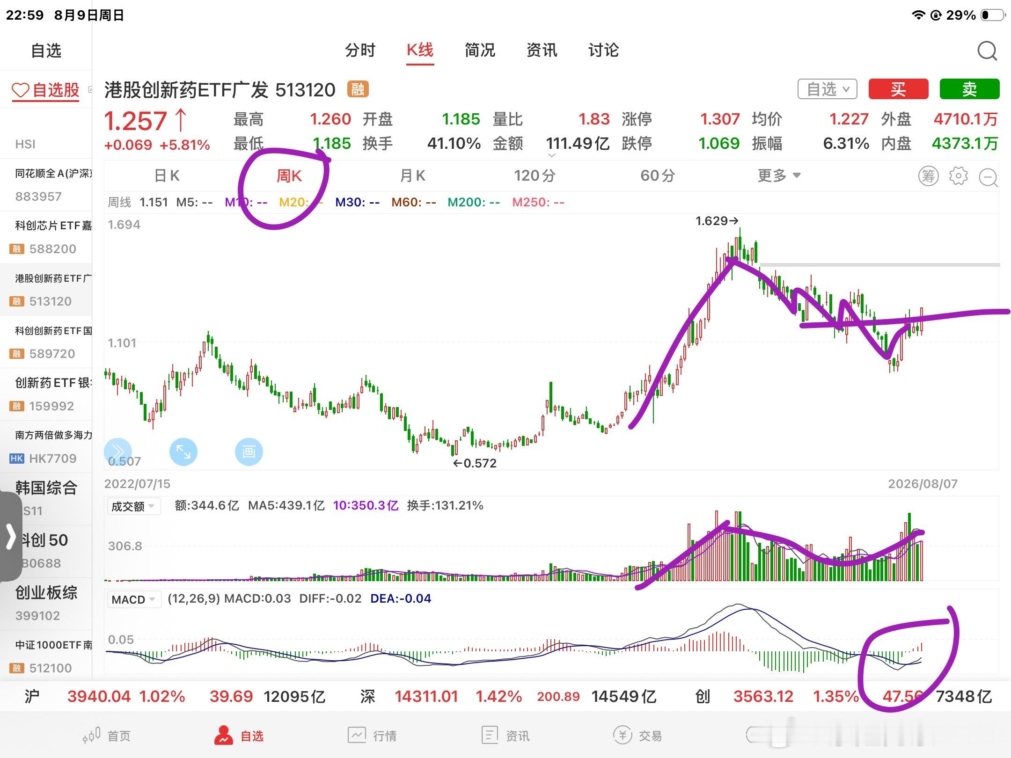Tap the fullscreen expand arrows button
Viewport: 1011px width, 758px height.
(183, 452)
